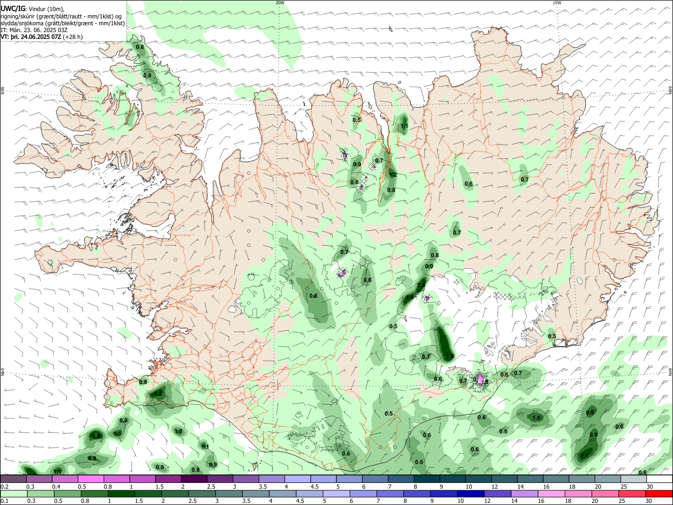Screen dimensions: 673x505
Task: Click the red swatch labeled 30 in the rain legend
Action: (659, 493)
